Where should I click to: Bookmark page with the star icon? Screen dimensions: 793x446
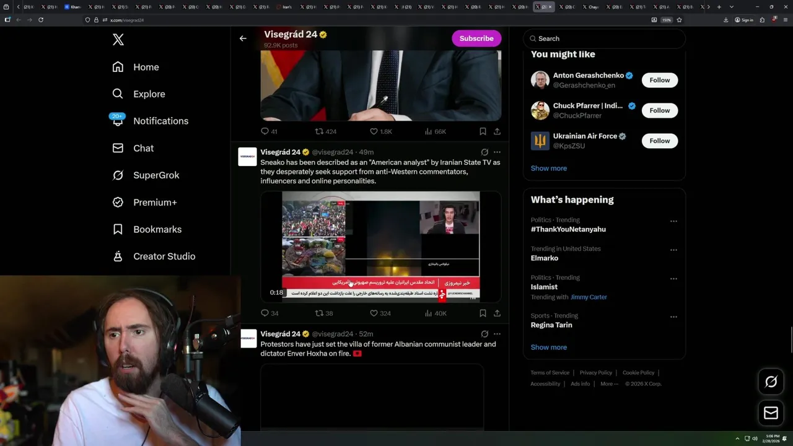tap(679, 20)
